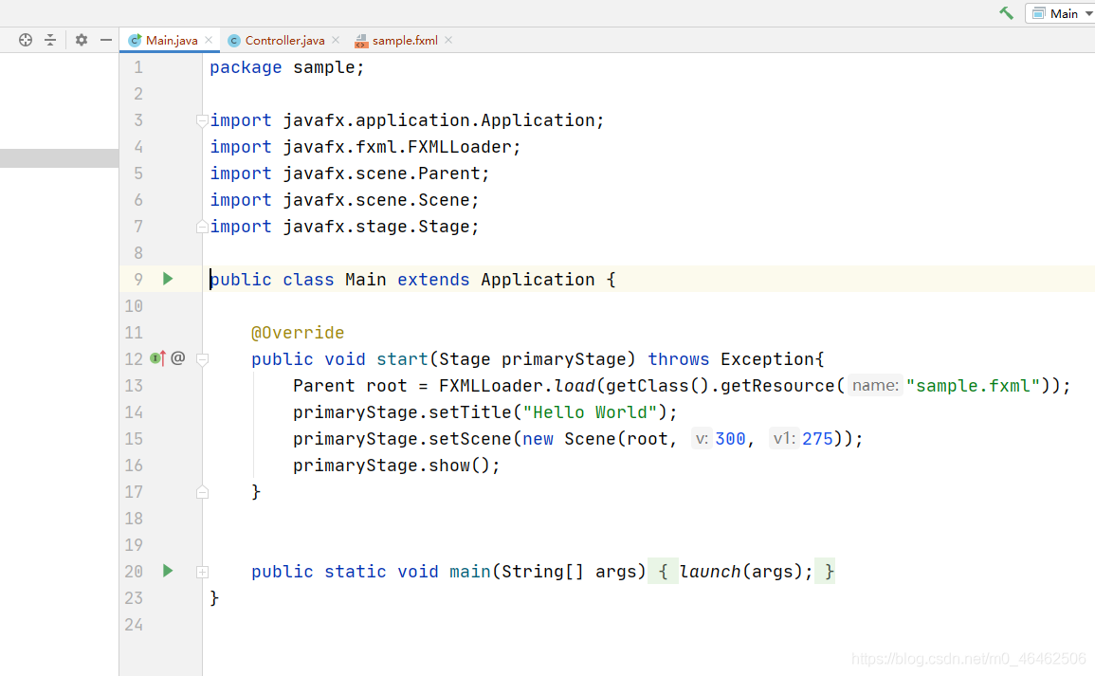Click the collapse all icon in project panel
This screenshot has height=676, width=1095.
pyautogui.click(x=50, y=40)
